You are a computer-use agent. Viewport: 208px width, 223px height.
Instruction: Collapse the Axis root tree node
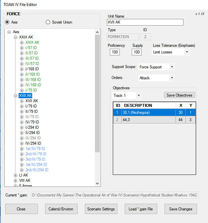click(x=9, y=32)
